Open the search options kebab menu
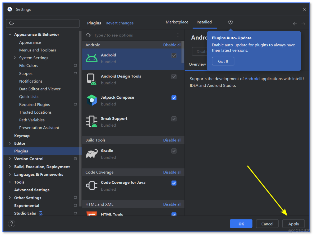 tap(178, 35)
